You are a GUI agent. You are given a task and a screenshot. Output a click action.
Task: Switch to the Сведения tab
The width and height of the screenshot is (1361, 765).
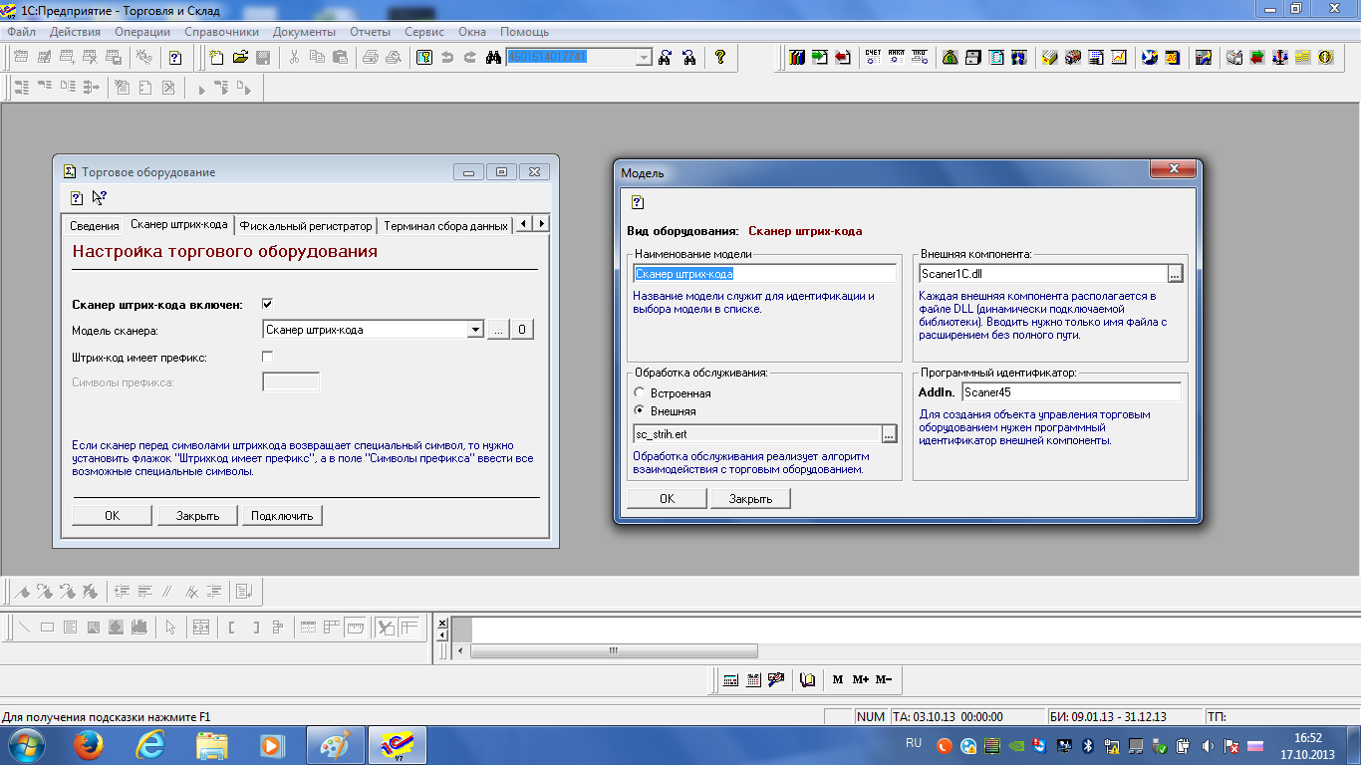click(94, 226)
